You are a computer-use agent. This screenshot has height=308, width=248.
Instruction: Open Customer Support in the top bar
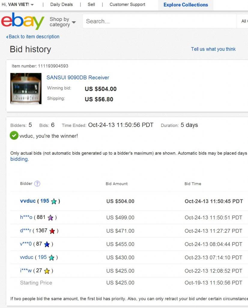pos(127,5)
